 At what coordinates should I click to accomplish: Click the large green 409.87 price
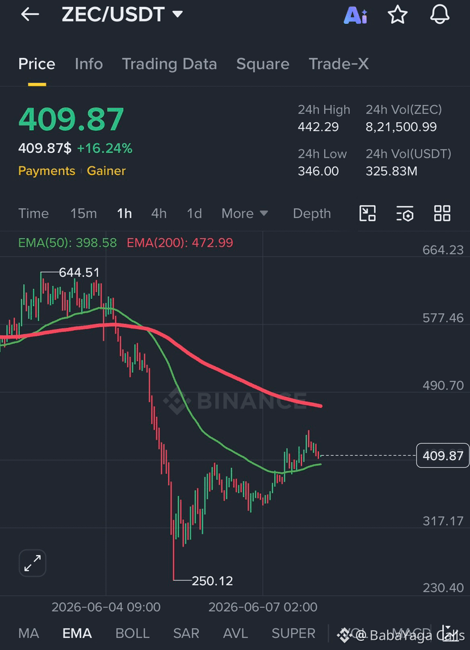(71, 119)
